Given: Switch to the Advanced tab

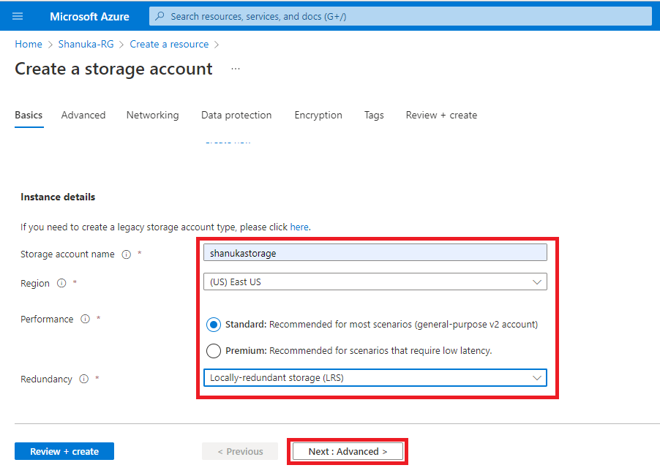Looking at the screenshot, I should click(83, 116).
